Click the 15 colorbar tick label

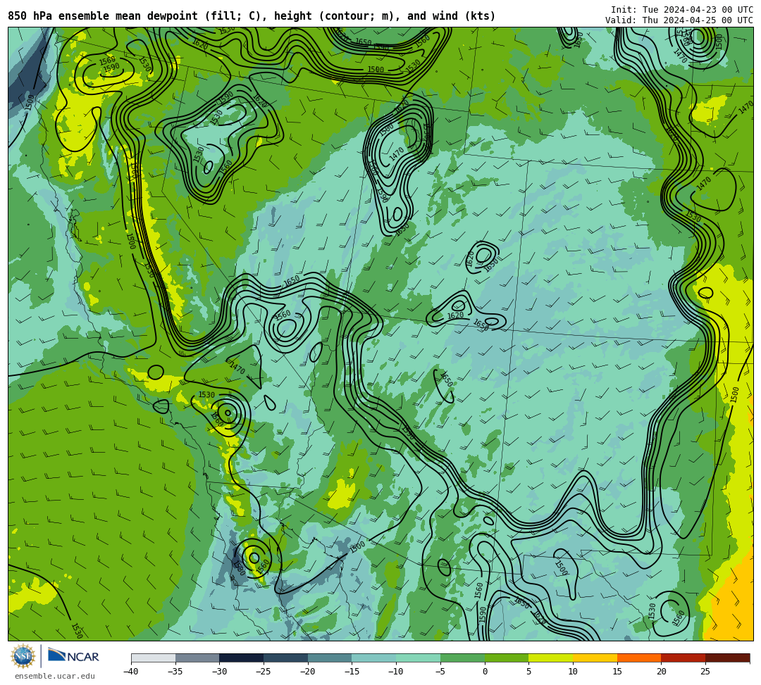(617, 672)
